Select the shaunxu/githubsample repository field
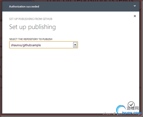This screenshot has height=117, width=143. pyautogui.click(x=43, y=45)
